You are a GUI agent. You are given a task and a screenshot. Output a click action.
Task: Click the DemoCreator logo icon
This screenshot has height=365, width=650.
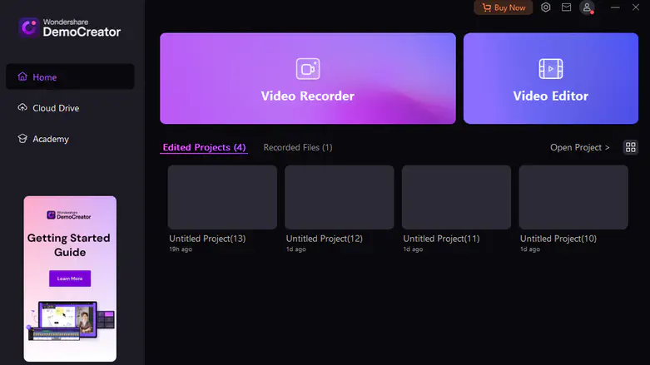(29, 27)
